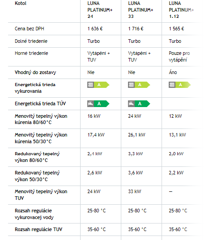Image resolution: width=209 pixels, height=240 pixels.
Task: Click TÚV energy class A badge for LUNA PLATINUM+ 33
Action: click(x=139, y=104)
